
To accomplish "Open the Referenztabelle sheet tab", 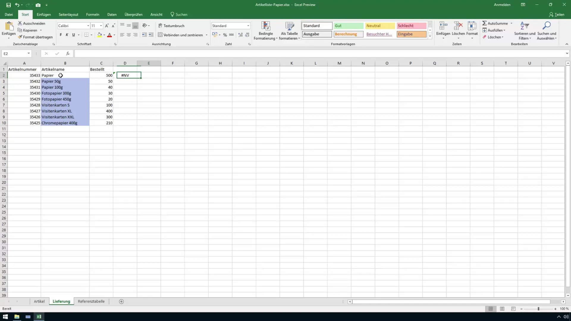I will click(x=91, y=301).
